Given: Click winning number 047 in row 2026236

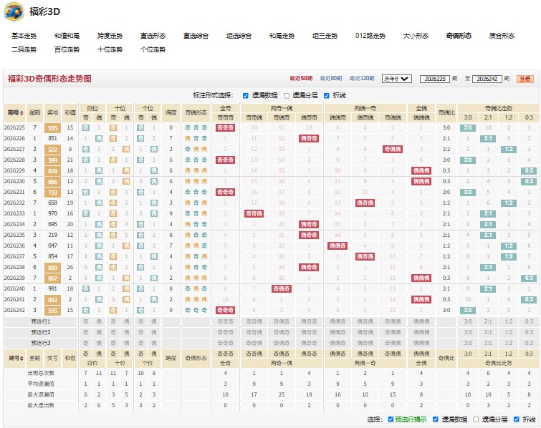Looking at the screenshot, I should click(x=52, y=245).
